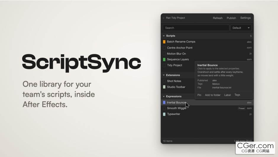Click author 'alex' on Batch Rename Comps row

pyautogui.click(x=249, y=42)
